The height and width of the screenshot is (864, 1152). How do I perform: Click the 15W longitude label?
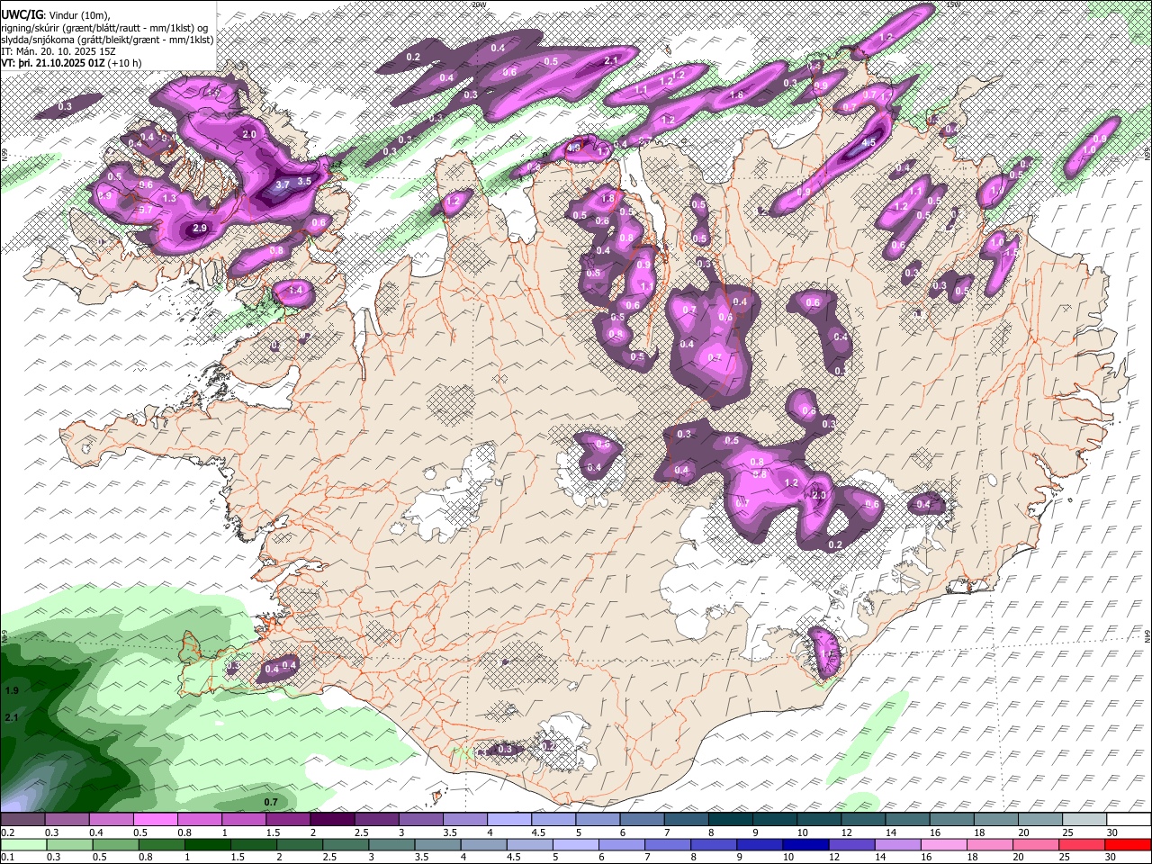click(953, 4)
